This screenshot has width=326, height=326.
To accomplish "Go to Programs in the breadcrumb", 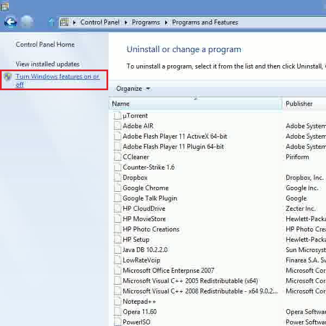I will click(146, 22).
